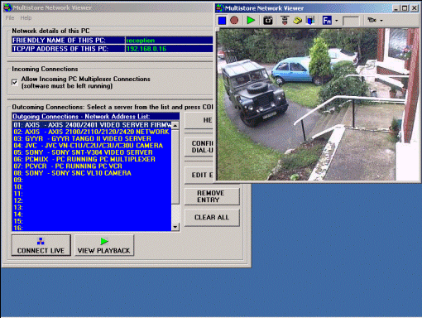Click the Outgoing Connections Network Address List header
This screenshot has height=318, width=422.
pyautogui.click(x=96, y=117)
